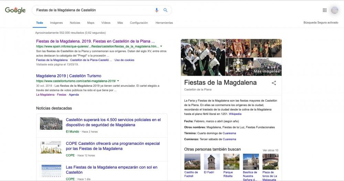Expand the spain.info result URL dropdown arrow
This screenshot has width=344, height=181.
tap(161, 46)
